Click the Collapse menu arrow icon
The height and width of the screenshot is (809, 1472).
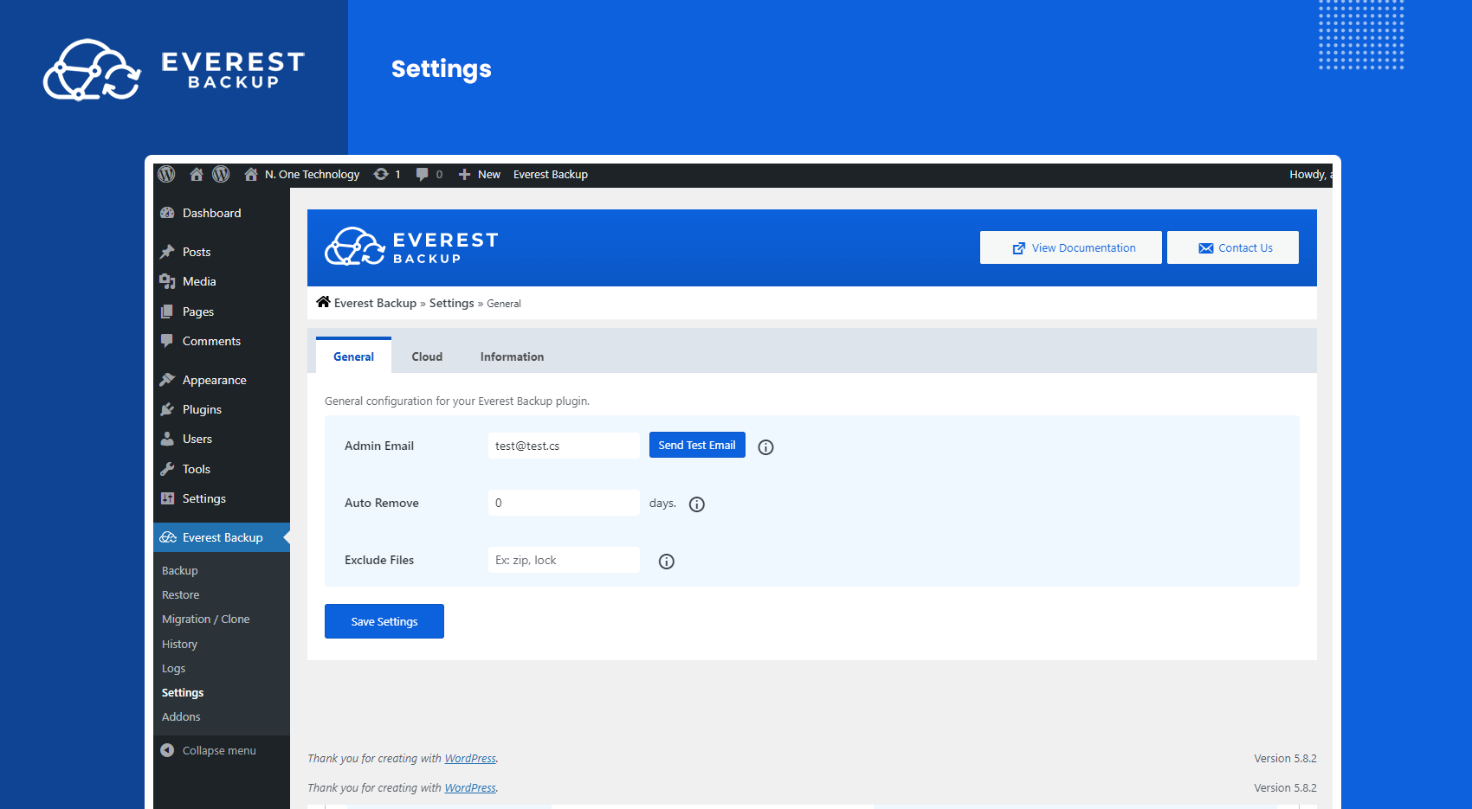pos(167,750)
